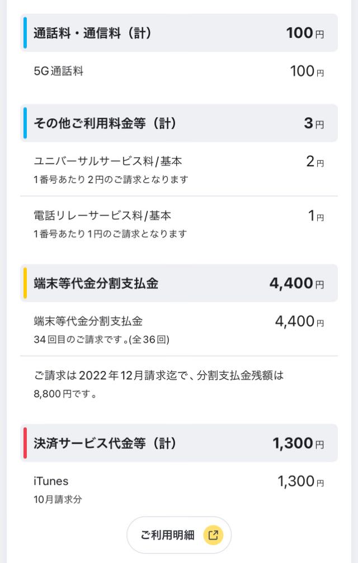Viewport: 358px width, 563px height.
Task: Click the iTunes line item
Action: 179,489
